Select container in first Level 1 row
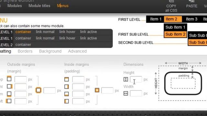Image resolution: width=207 pixels, height=116 pixels. (23, 32)
